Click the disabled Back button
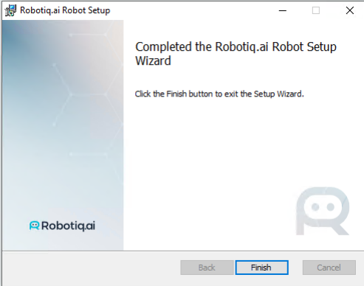 [207, 268]
